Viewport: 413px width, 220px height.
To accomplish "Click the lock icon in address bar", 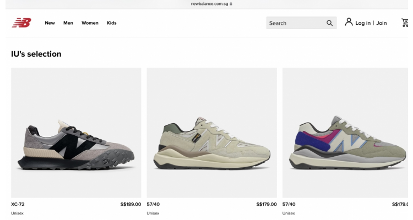I will (231, 4).
